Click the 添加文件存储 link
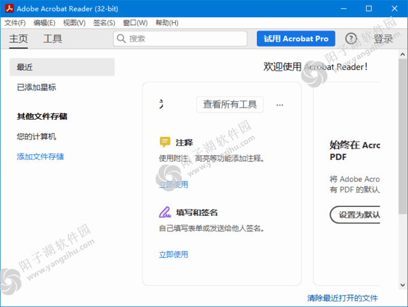 click(40, 157)
